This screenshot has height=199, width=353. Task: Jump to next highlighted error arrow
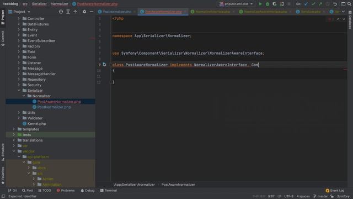pyautogui.click(x=344, y=19)
